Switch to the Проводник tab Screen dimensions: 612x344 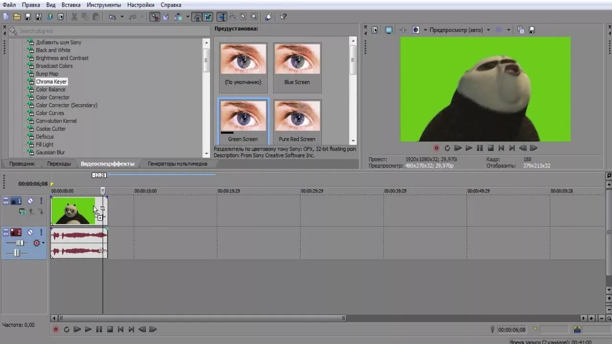pyautogui.click(x=22, y=163)
